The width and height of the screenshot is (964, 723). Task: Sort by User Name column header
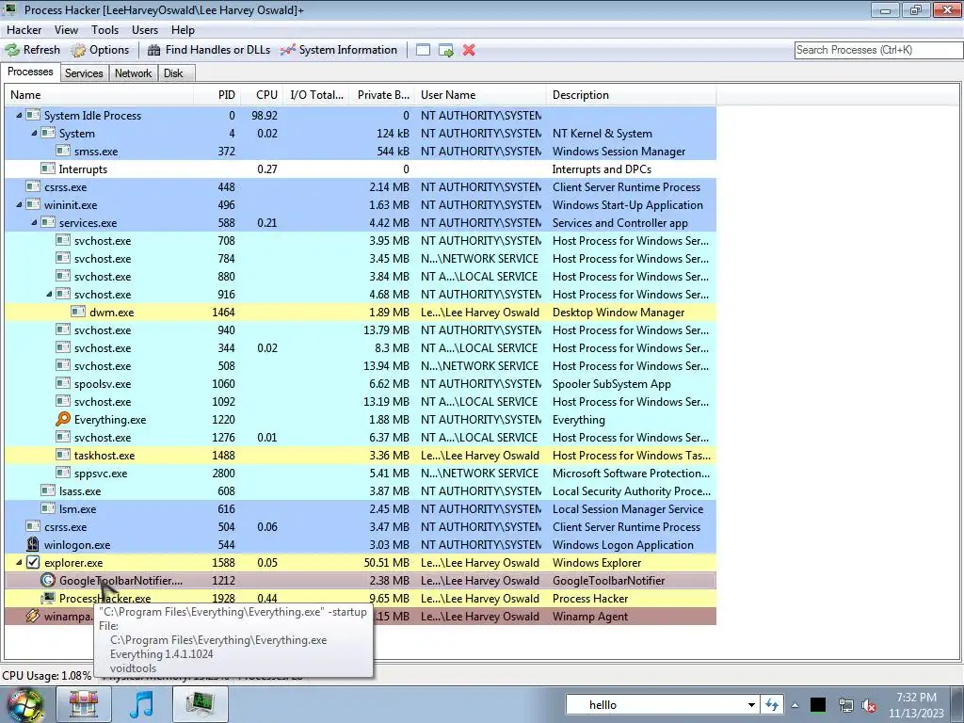coord(480,95)
